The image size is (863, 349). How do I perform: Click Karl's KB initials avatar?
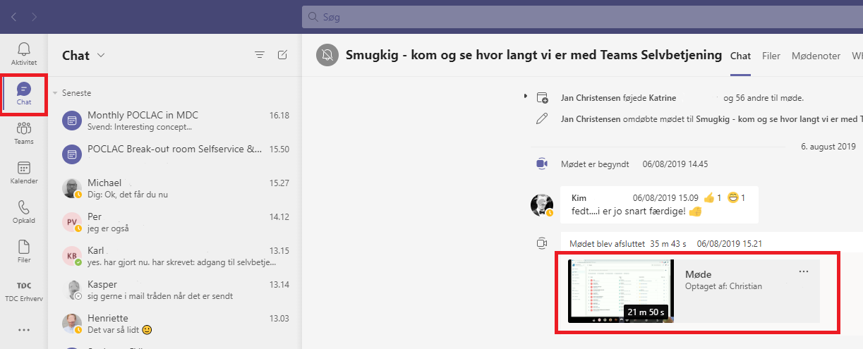coord(73,255)
